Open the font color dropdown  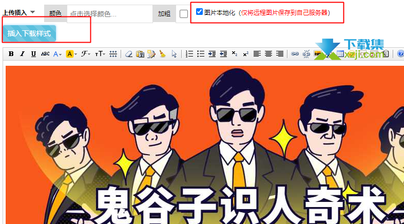point(57,54)
